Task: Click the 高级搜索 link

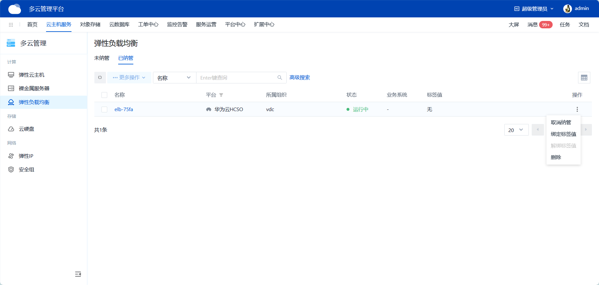Action: (299, 78)
